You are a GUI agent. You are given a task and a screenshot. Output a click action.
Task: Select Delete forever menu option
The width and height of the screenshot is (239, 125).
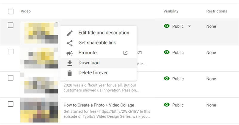click(93, 73)
